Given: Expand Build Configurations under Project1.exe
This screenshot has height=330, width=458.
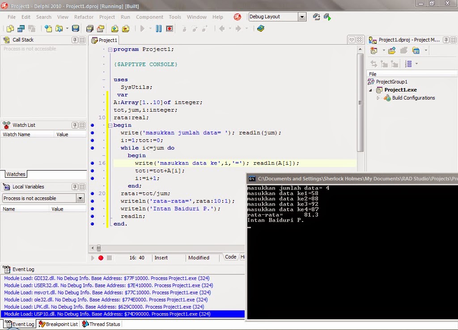Looking at the screenshot, I should point(378,98).
